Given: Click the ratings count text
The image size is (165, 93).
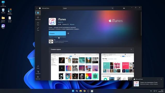Looking at the screenshot, I should pos(65,24).
